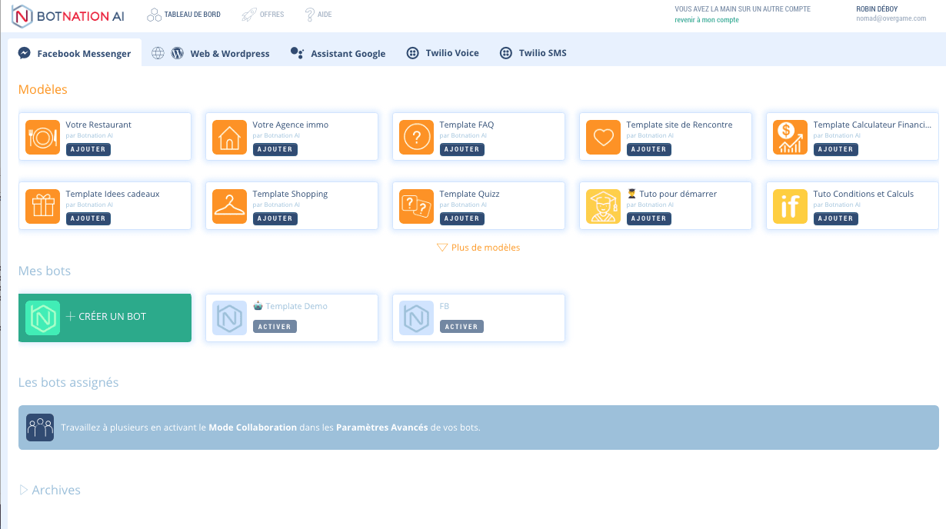Click the Tuto pour démarrer graduate icon
Viewport: 946px width, 529px height.
click(603, 206)
